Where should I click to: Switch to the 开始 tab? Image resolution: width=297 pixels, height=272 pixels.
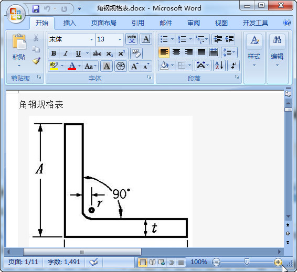pos(42,23)
